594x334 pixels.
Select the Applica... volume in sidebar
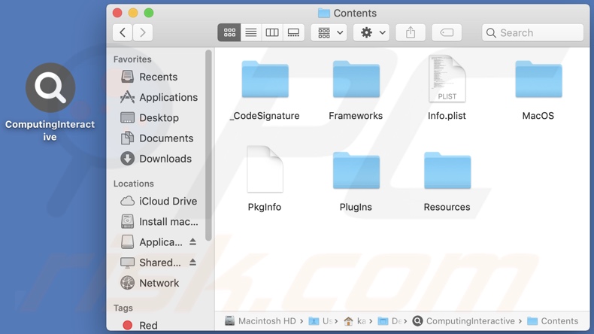pos(152,242)
